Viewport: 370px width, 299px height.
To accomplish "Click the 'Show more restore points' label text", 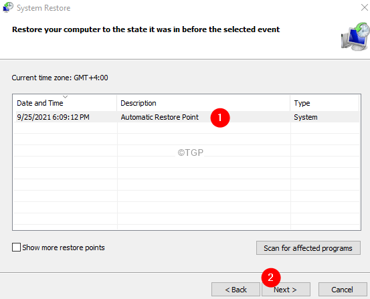I will [x=64, y=247].
